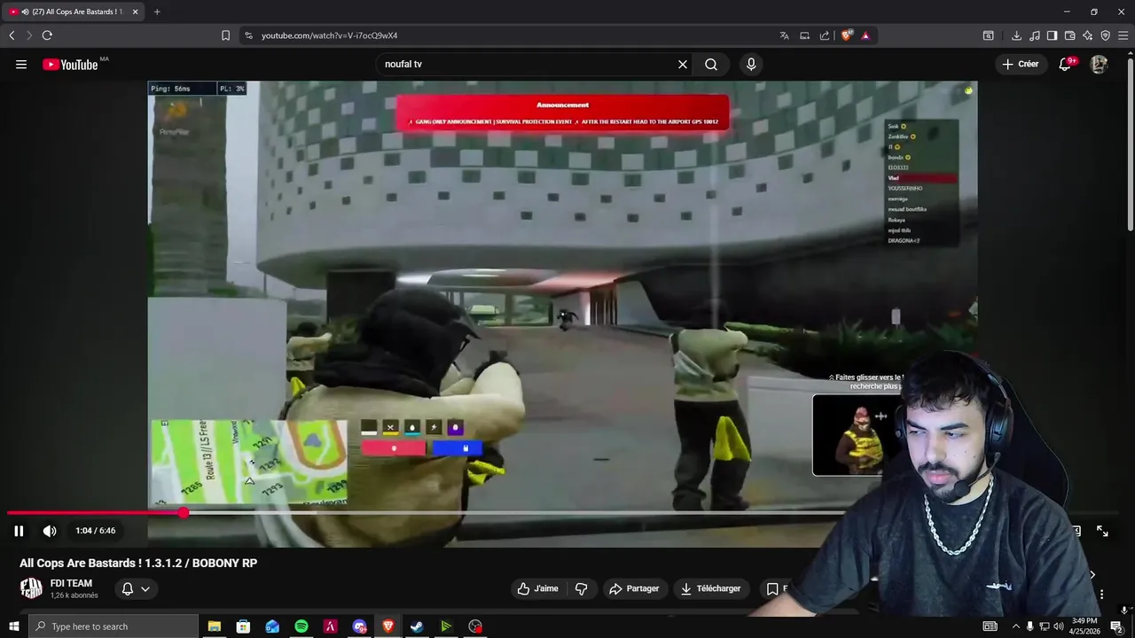Expand the subscription notification bell dropdown
The width and height of the screenshot is (1135, 638).
coord(136,588)
